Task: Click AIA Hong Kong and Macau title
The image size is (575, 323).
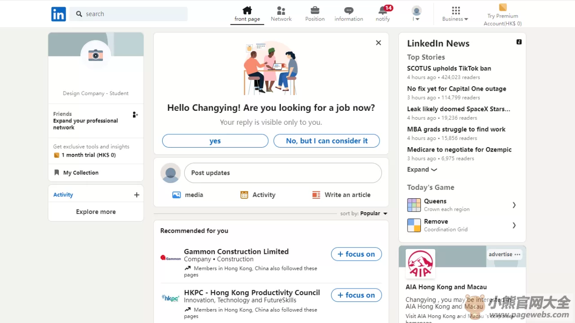Action: [446, 287]
